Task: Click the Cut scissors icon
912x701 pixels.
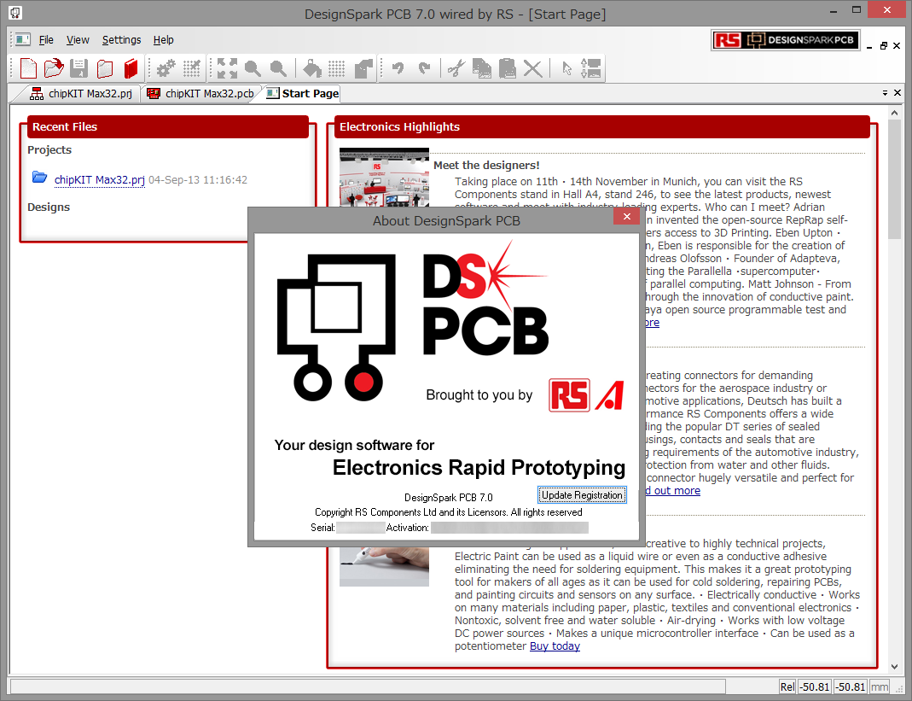Action: [x=456, y=68]
